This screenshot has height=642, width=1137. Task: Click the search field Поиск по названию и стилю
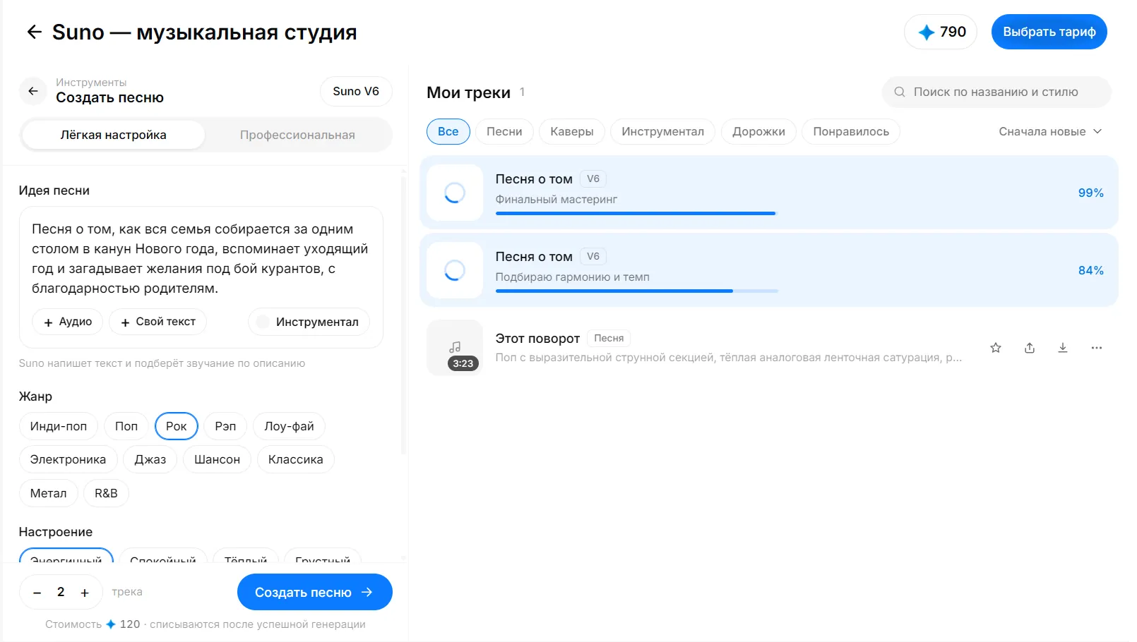pos(996,92)
